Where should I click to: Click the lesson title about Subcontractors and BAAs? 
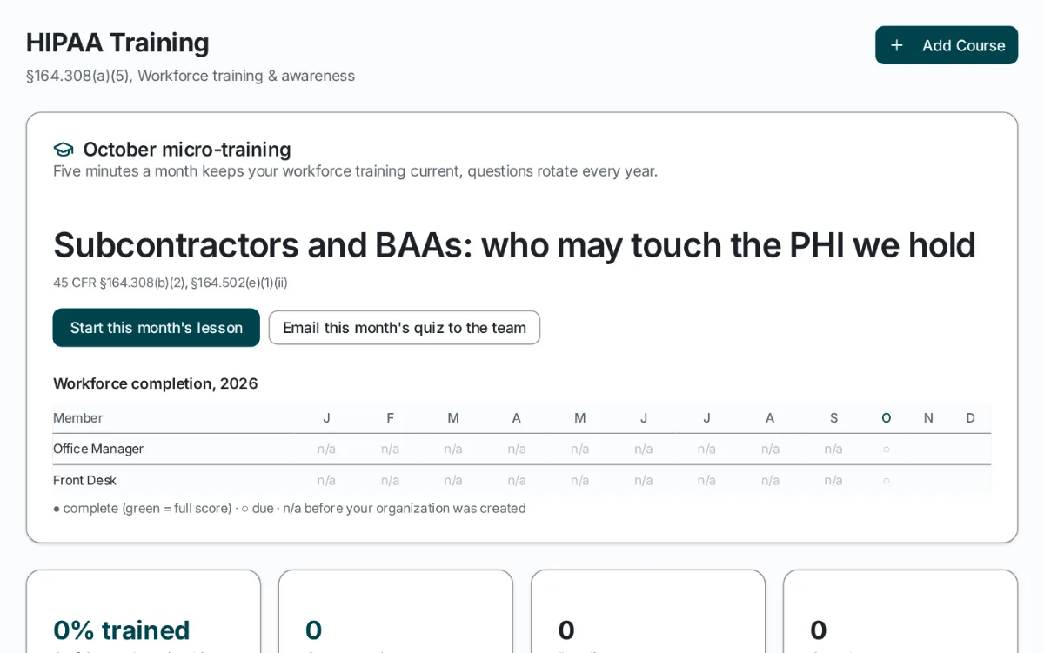[514, 245]
